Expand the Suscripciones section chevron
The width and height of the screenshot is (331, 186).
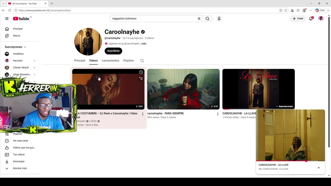coord(25,47)
